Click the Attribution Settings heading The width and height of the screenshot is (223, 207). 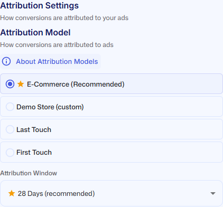coord(40,6)
